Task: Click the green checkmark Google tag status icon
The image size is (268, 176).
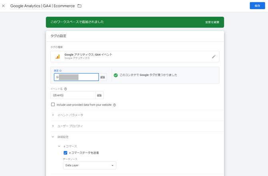Action: (116, 75)
